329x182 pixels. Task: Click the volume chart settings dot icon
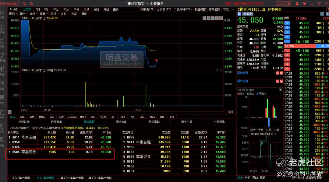[x=217, y=70]
